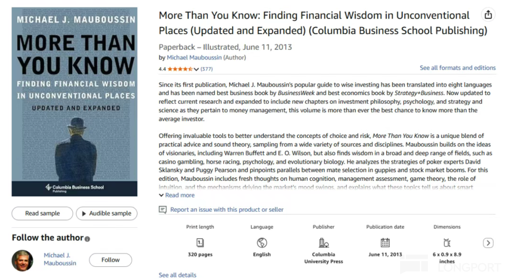Expand the description with Read more
The image size is (507, 280).
177,195
